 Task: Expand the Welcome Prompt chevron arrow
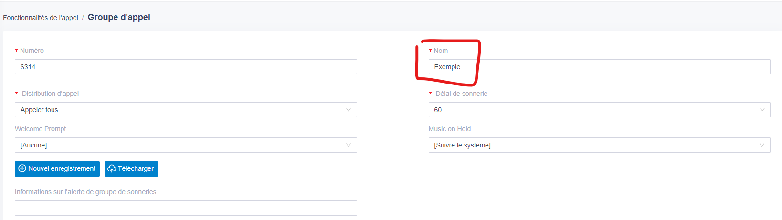coord(349,145)
